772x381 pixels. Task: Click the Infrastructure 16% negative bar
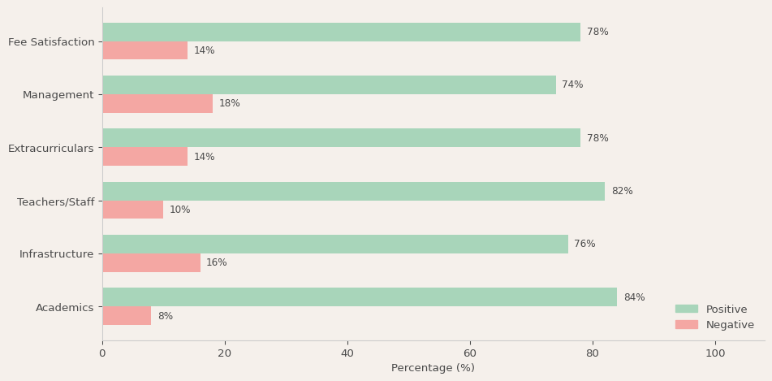click(x=151, y=263)
